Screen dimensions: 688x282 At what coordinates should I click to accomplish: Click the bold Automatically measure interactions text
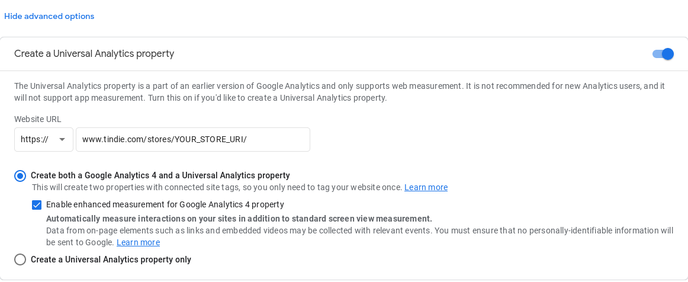coord(239,218)
